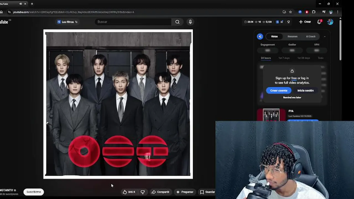Switch to the Vistas tab

pyautogui.click(x=274, y=36)
